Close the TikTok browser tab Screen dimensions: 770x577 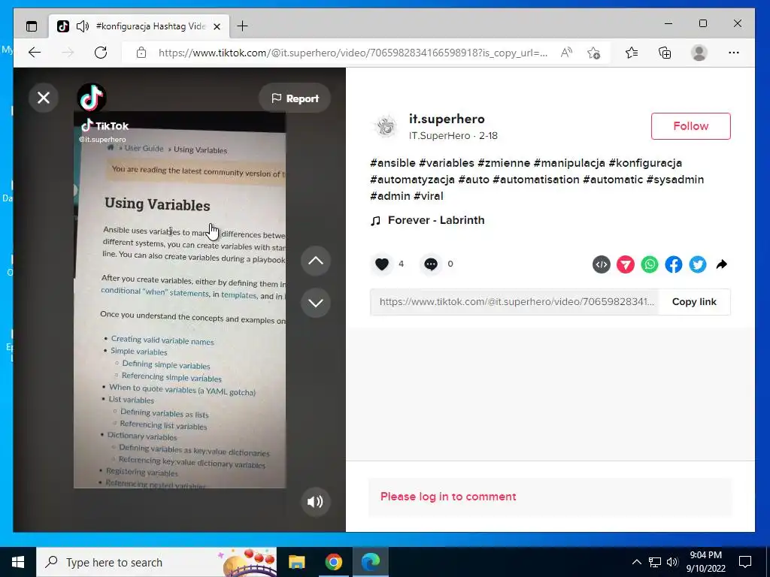[x=217, y=26]
